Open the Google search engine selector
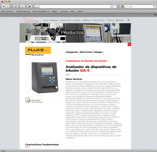 coord(122,6)
